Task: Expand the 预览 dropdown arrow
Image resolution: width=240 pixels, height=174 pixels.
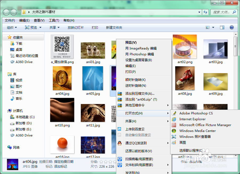Action: [41, 27]
